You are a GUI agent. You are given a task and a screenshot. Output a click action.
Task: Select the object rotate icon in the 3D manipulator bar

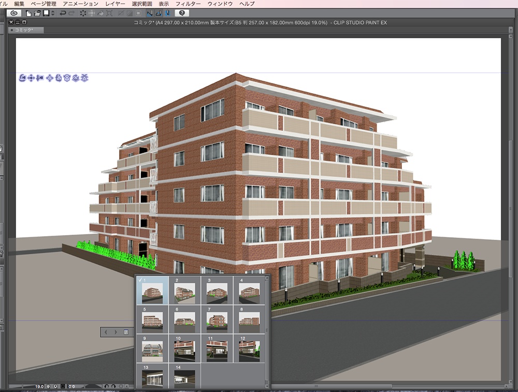click(x=59, y=78)
